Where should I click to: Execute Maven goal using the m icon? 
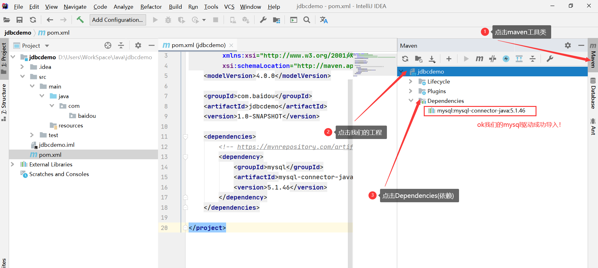coord(479,59)
